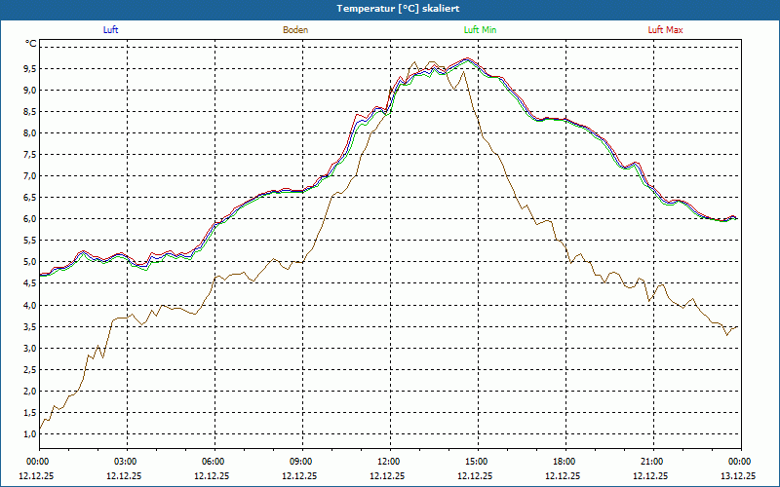Click the Luft legend label
The image size is (780, 487).
click(110, 30)
